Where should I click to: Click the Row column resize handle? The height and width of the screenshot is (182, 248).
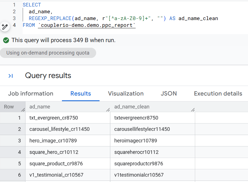pyautogui.click(x=23, y=110)
